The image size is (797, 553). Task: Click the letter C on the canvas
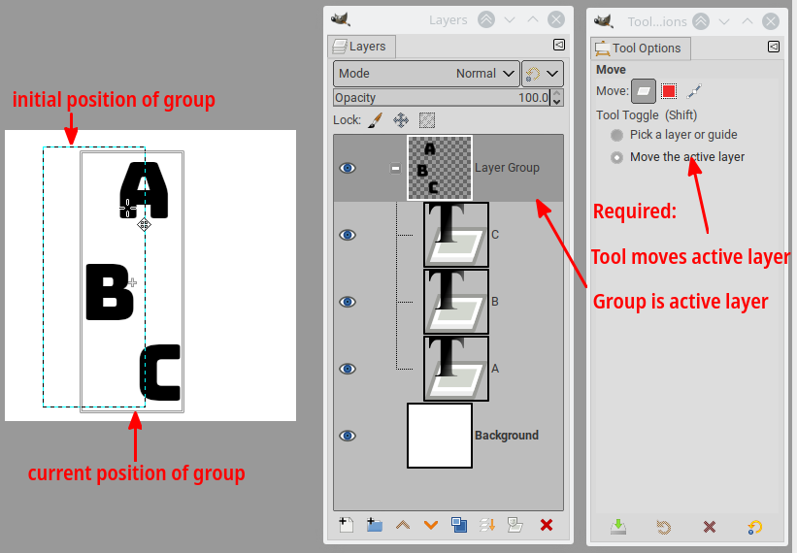[160, 373]
